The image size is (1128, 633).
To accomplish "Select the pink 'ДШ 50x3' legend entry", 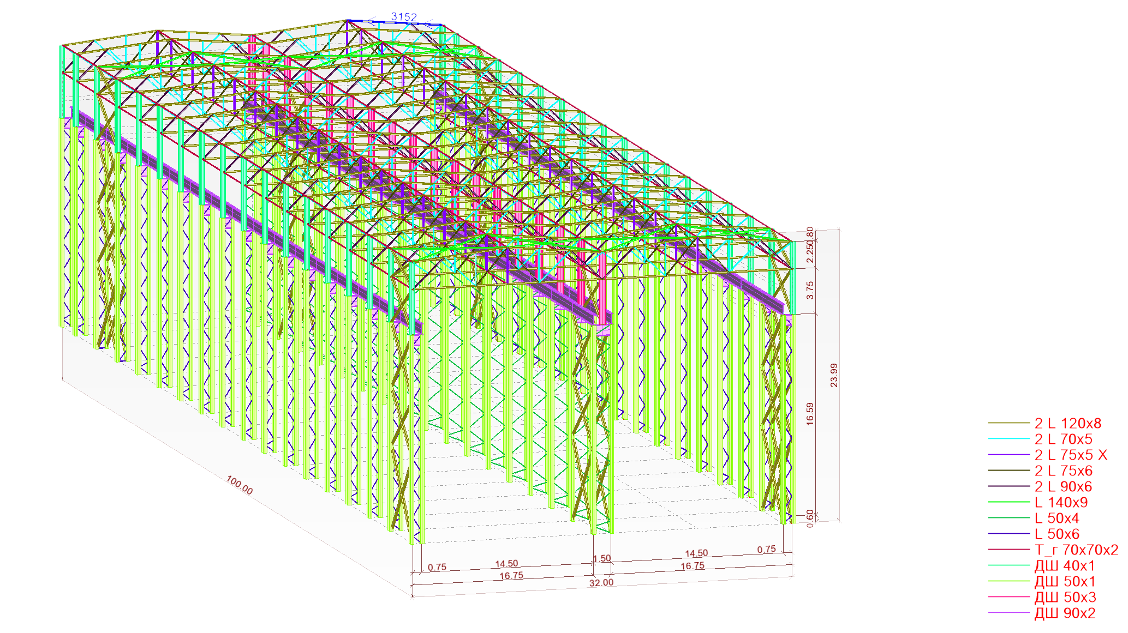I will (1065, 597).
